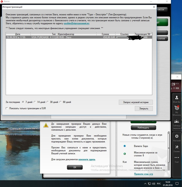
Task: Click the green deposit button behind dialog
Action: pos(162,22)
